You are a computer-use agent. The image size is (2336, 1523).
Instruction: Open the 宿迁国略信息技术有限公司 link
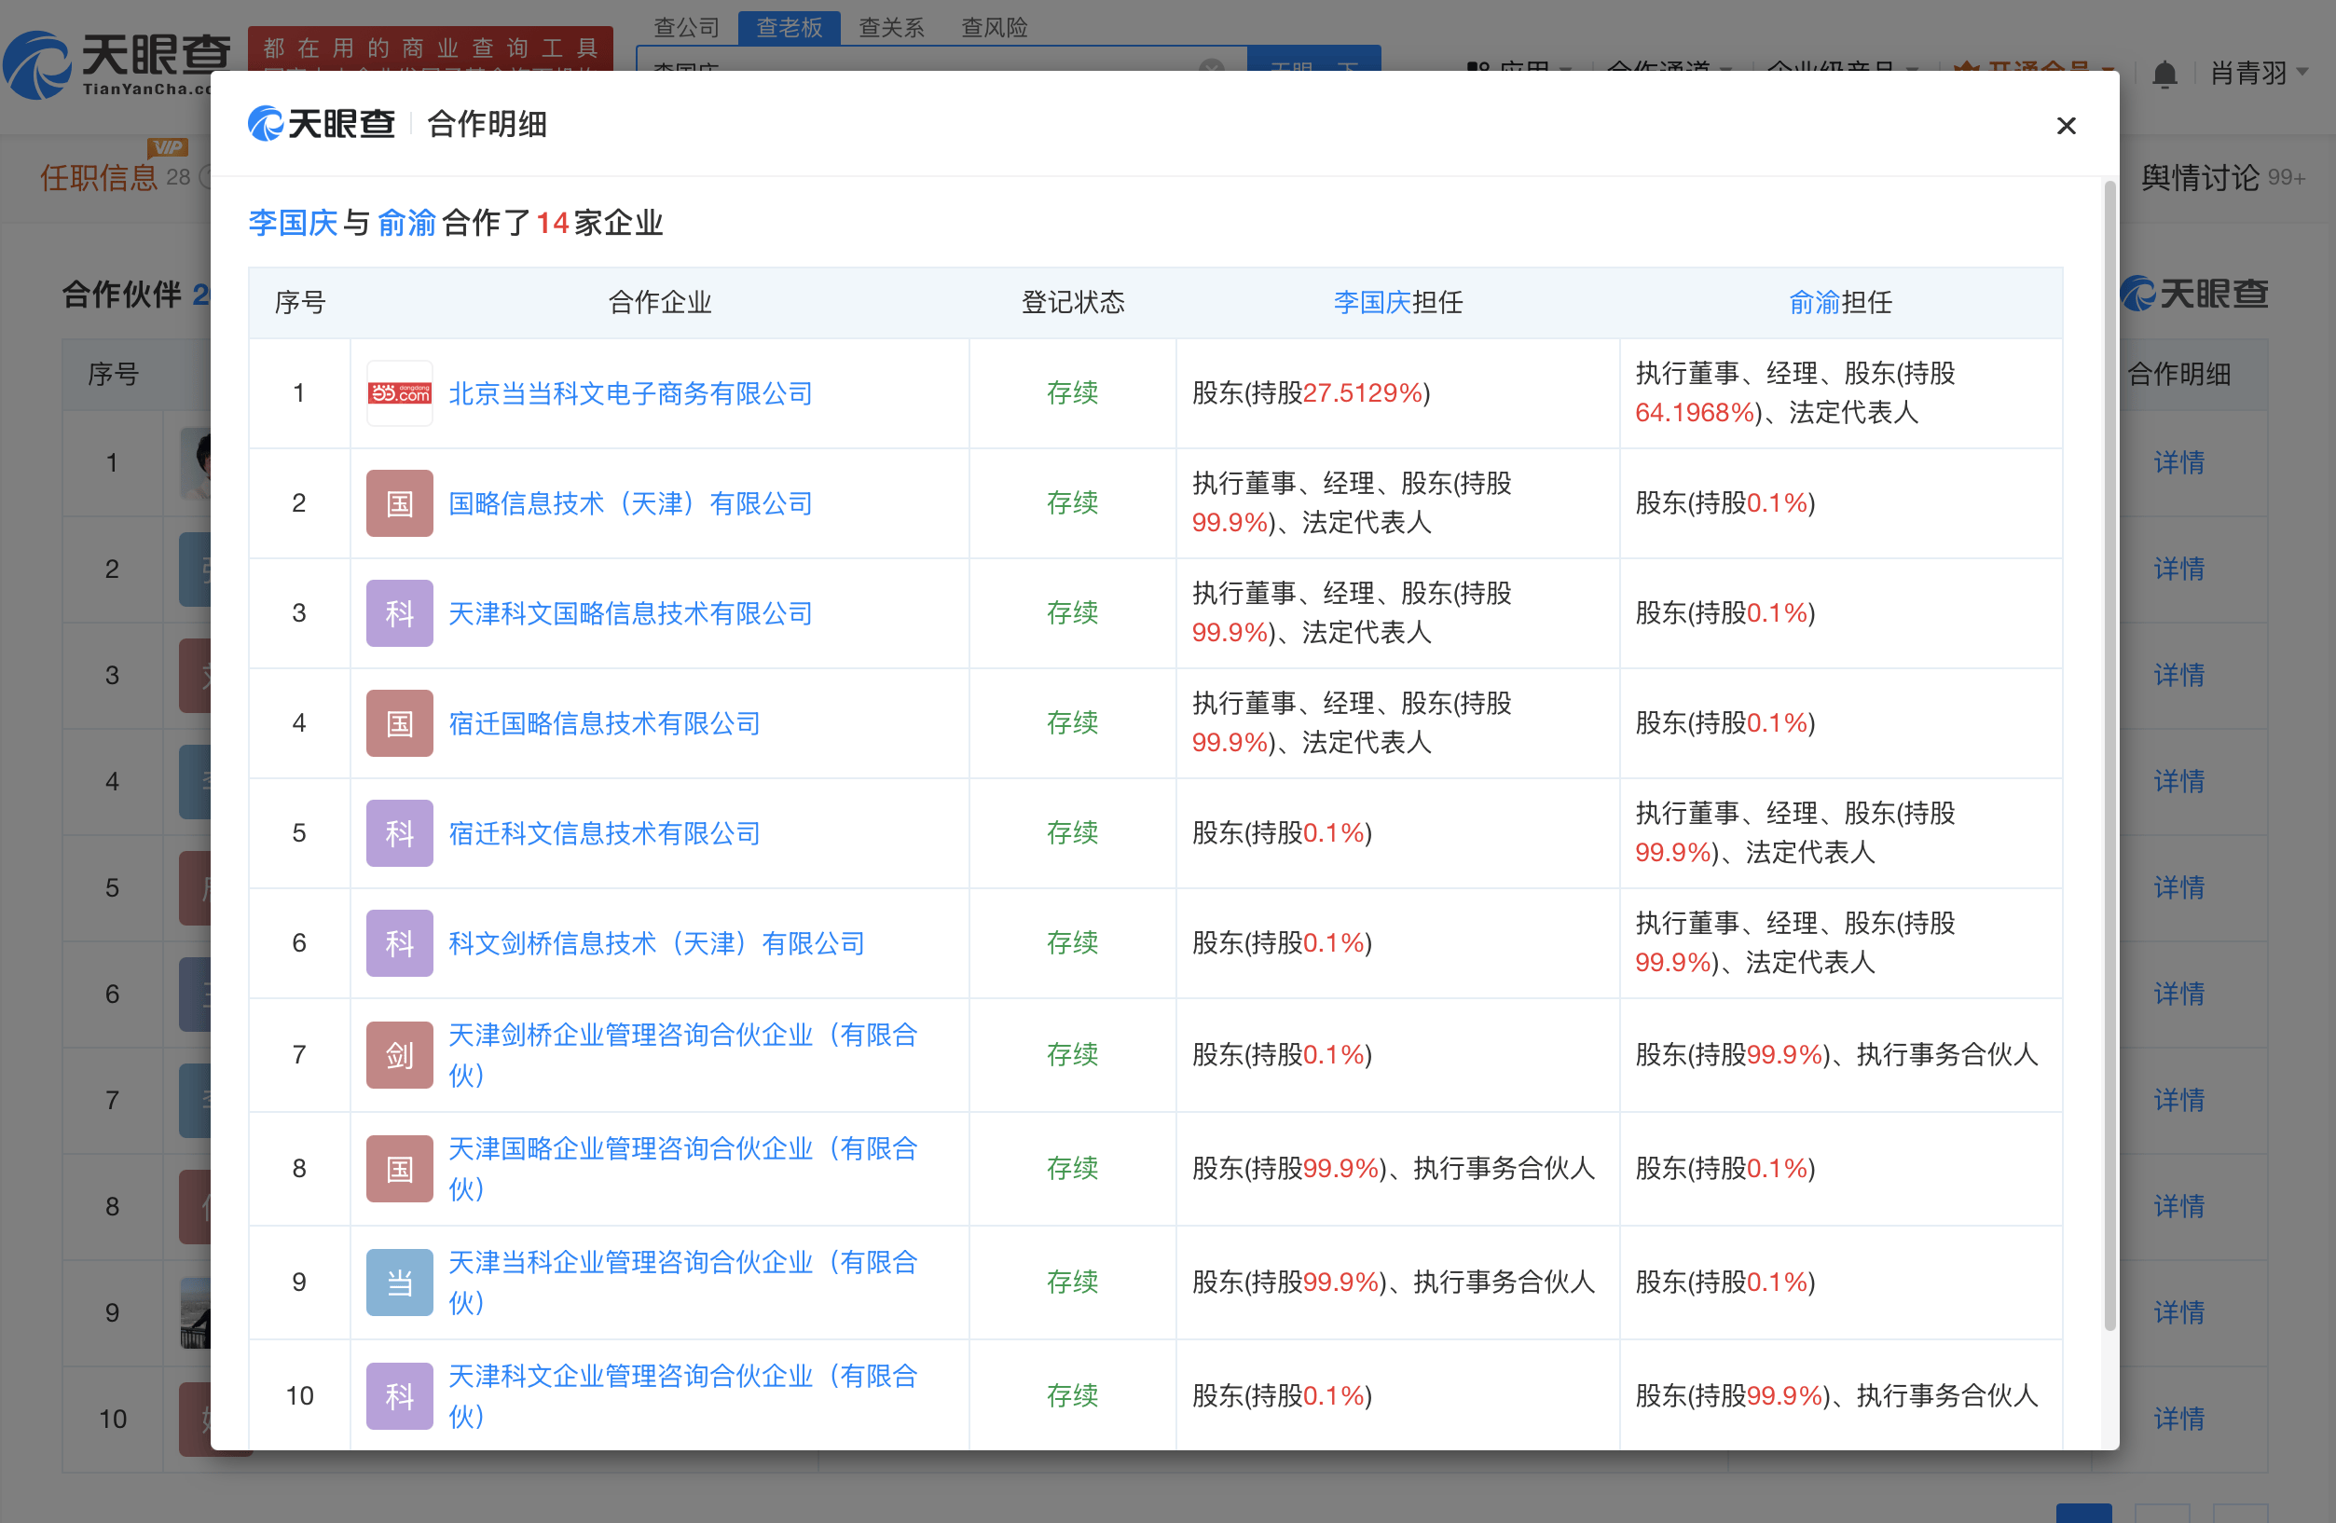pos(604,723)
